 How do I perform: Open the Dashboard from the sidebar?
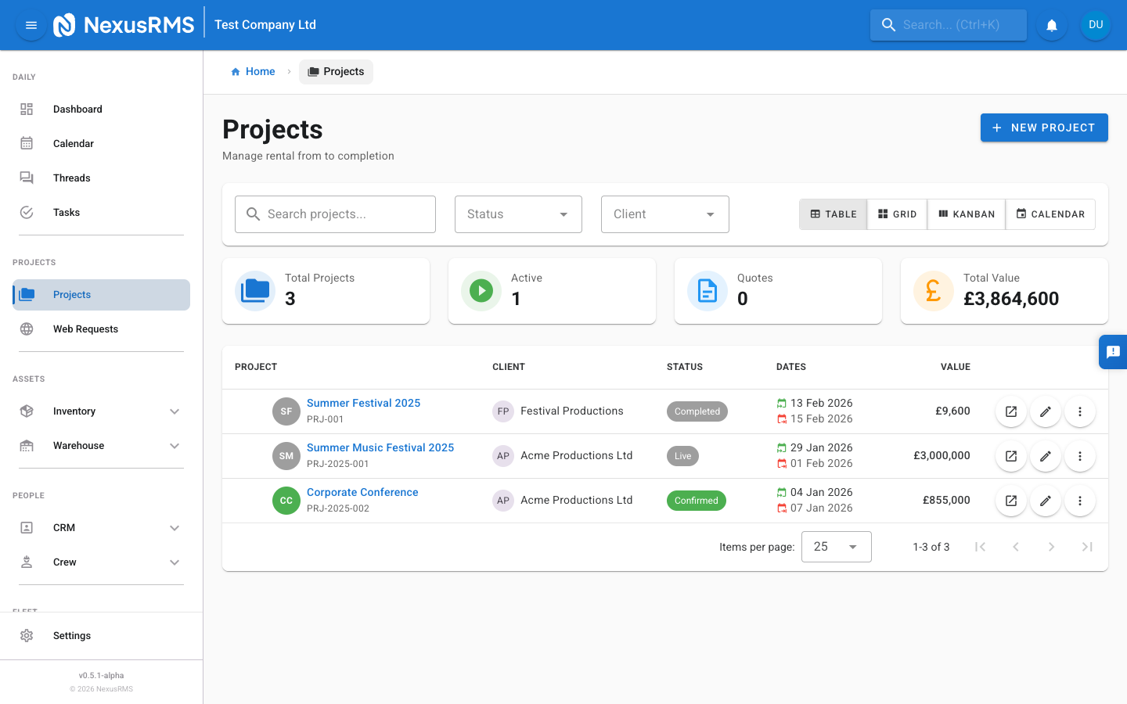tap(77, 109)
